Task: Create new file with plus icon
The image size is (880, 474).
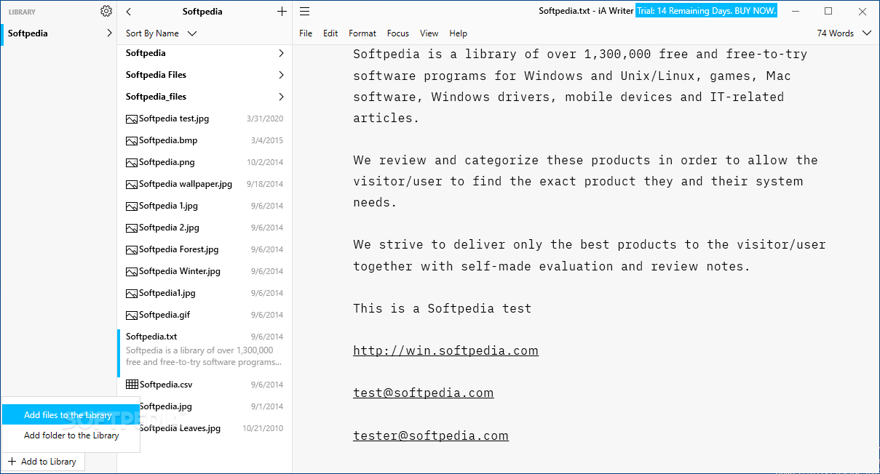Action: pos(282,11)
